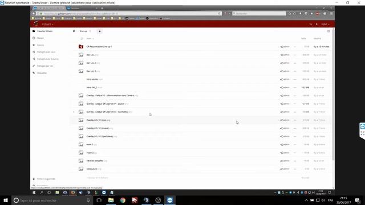This screenshot has height=205, width=365.
Task: Select Tous les fichiers in the sidebar
Action: pos(44,31)
